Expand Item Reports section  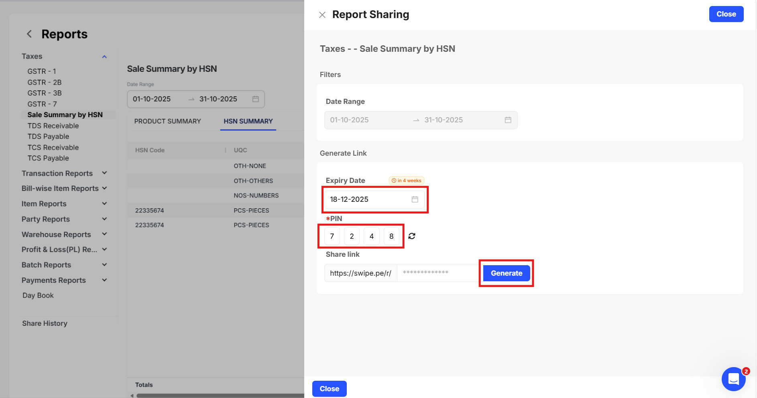[x=104, y=203]
